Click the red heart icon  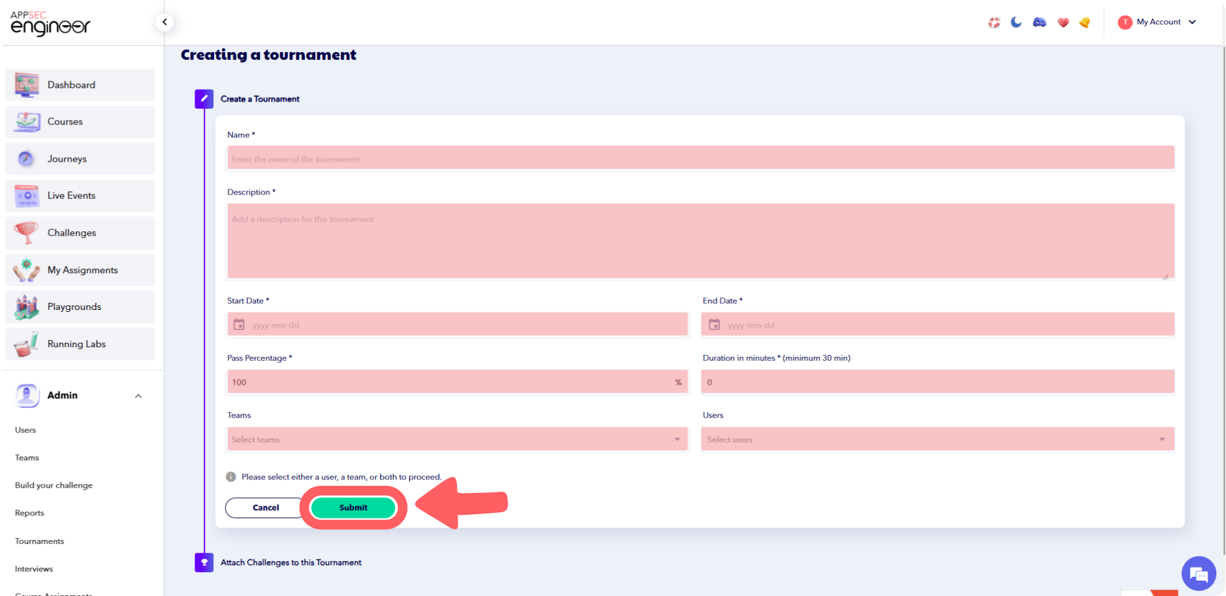[x=1064, y=23]
